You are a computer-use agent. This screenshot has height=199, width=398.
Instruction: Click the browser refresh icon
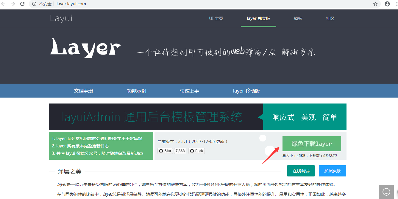coord(22,4)
